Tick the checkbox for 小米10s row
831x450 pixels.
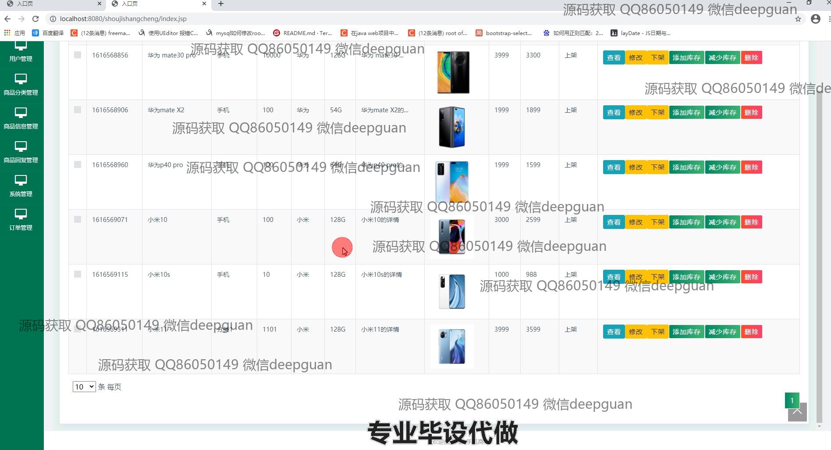coord(78,274)
